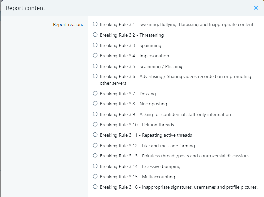
Task: Choose Rule 3.10 Petition threads option
Action: click(95, 124)
